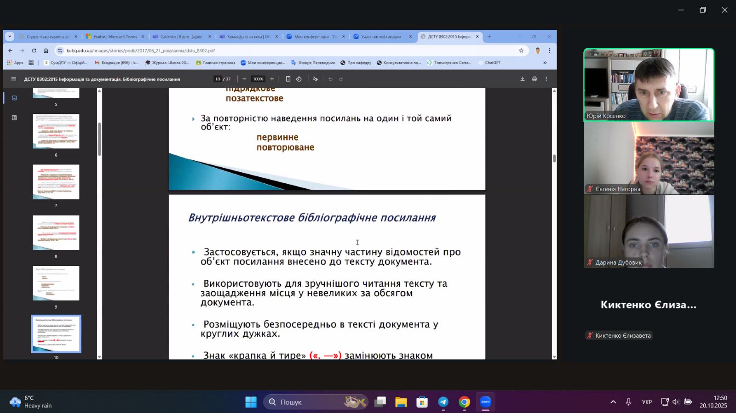Click the PDF zoom out minus button
Image resolution: width=736 pixels, height=413 pixels.
[x=244, y=79]
